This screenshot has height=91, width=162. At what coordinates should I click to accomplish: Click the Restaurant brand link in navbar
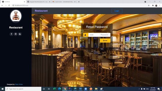41,11
